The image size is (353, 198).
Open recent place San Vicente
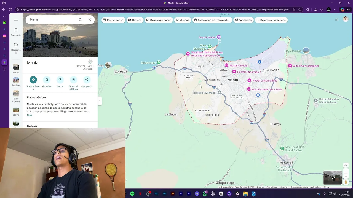click(x=16, y=97)
